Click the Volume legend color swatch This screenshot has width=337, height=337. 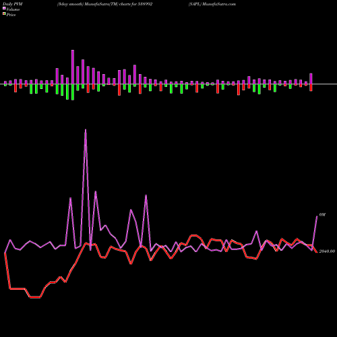(x=4, y=8)
